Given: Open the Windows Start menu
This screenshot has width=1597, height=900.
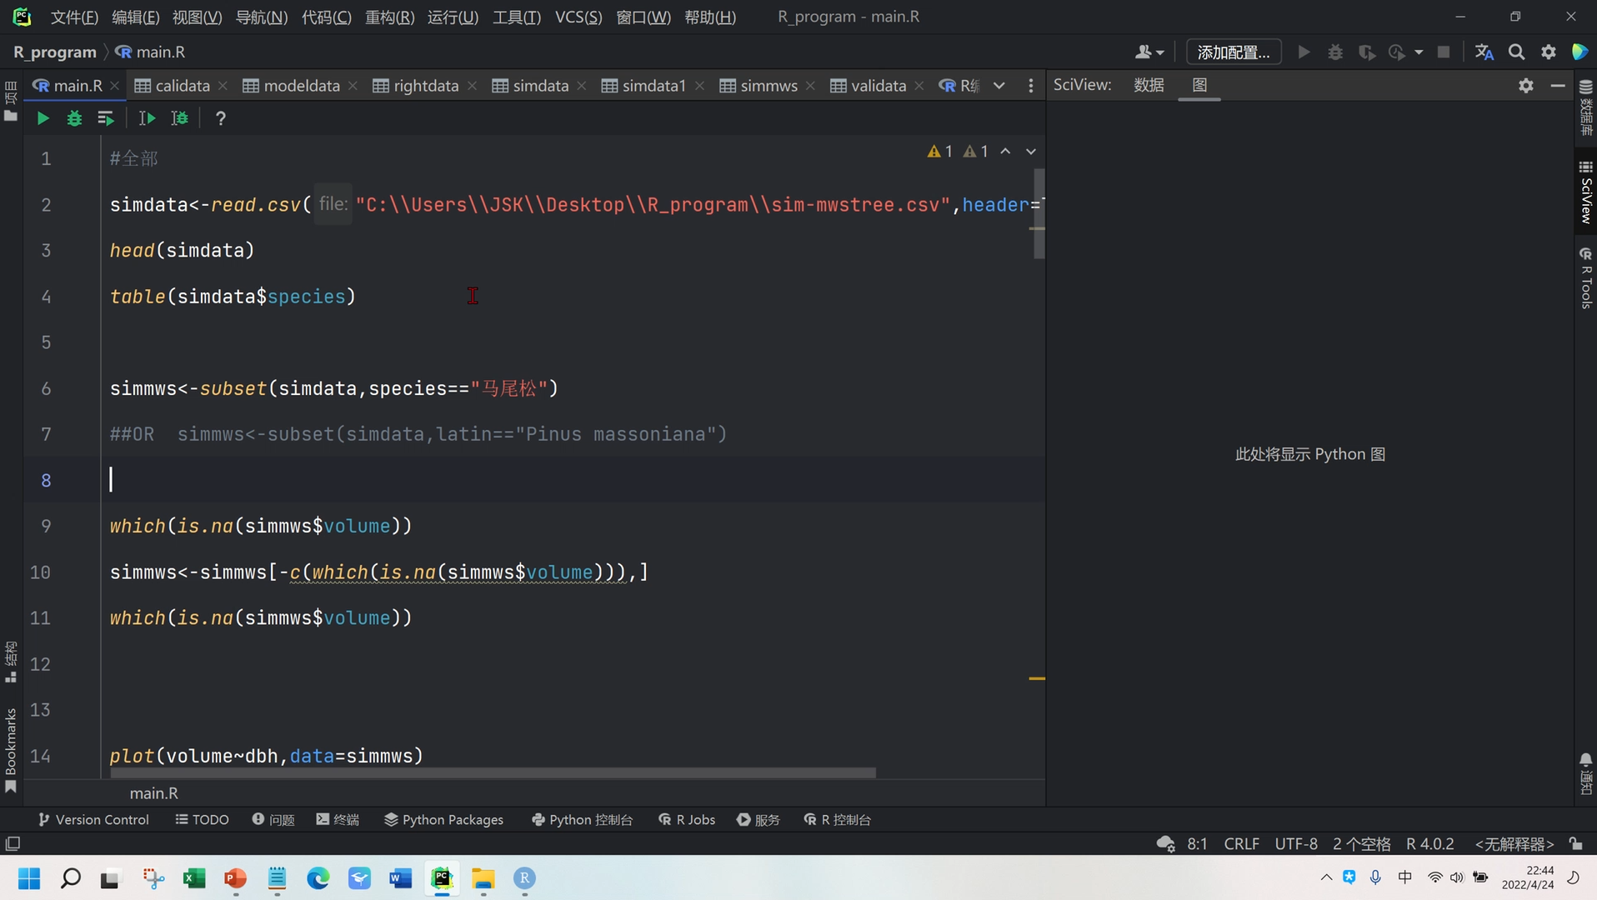Looking at the screenshot, I should (x=29, y=877).
